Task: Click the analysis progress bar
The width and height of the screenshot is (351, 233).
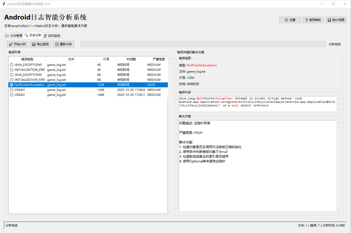Action: 203,44
